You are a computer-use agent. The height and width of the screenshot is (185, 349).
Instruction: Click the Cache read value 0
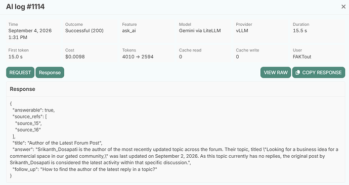[x=181, y=57]
